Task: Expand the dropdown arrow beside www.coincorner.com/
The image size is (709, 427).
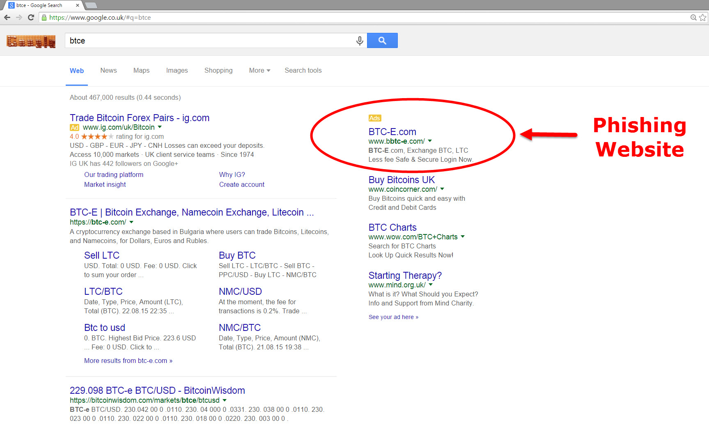Action: point(442,189)
